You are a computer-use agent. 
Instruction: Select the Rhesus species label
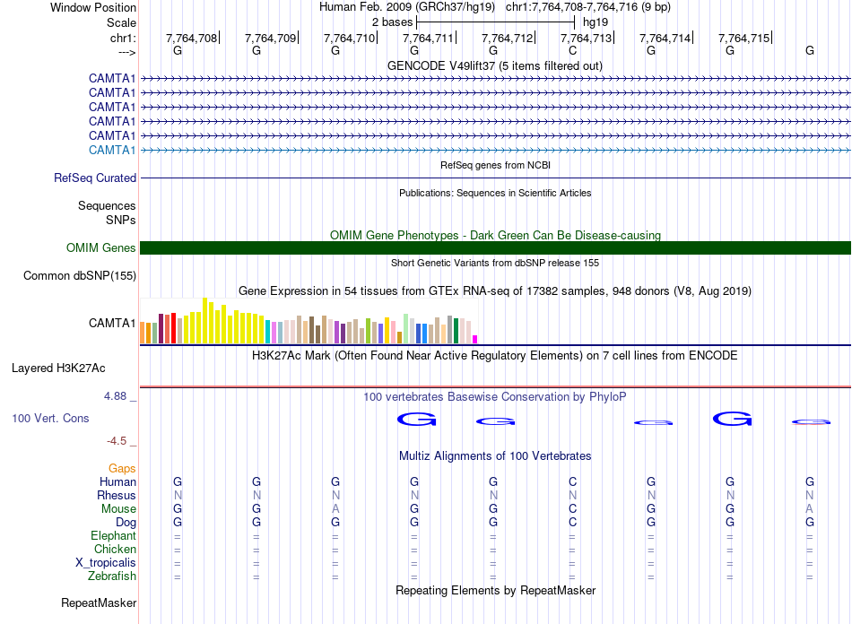point(117,496)
